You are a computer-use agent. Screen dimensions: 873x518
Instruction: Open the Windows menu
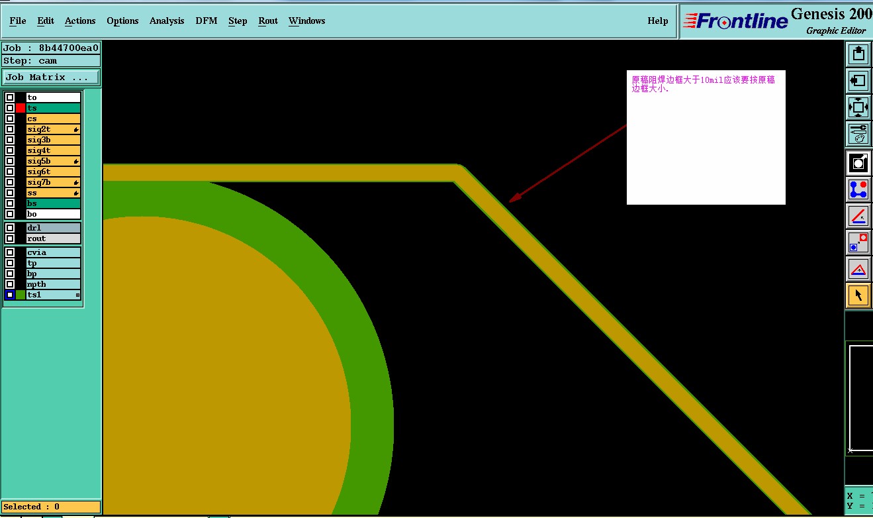click(306, 21)
